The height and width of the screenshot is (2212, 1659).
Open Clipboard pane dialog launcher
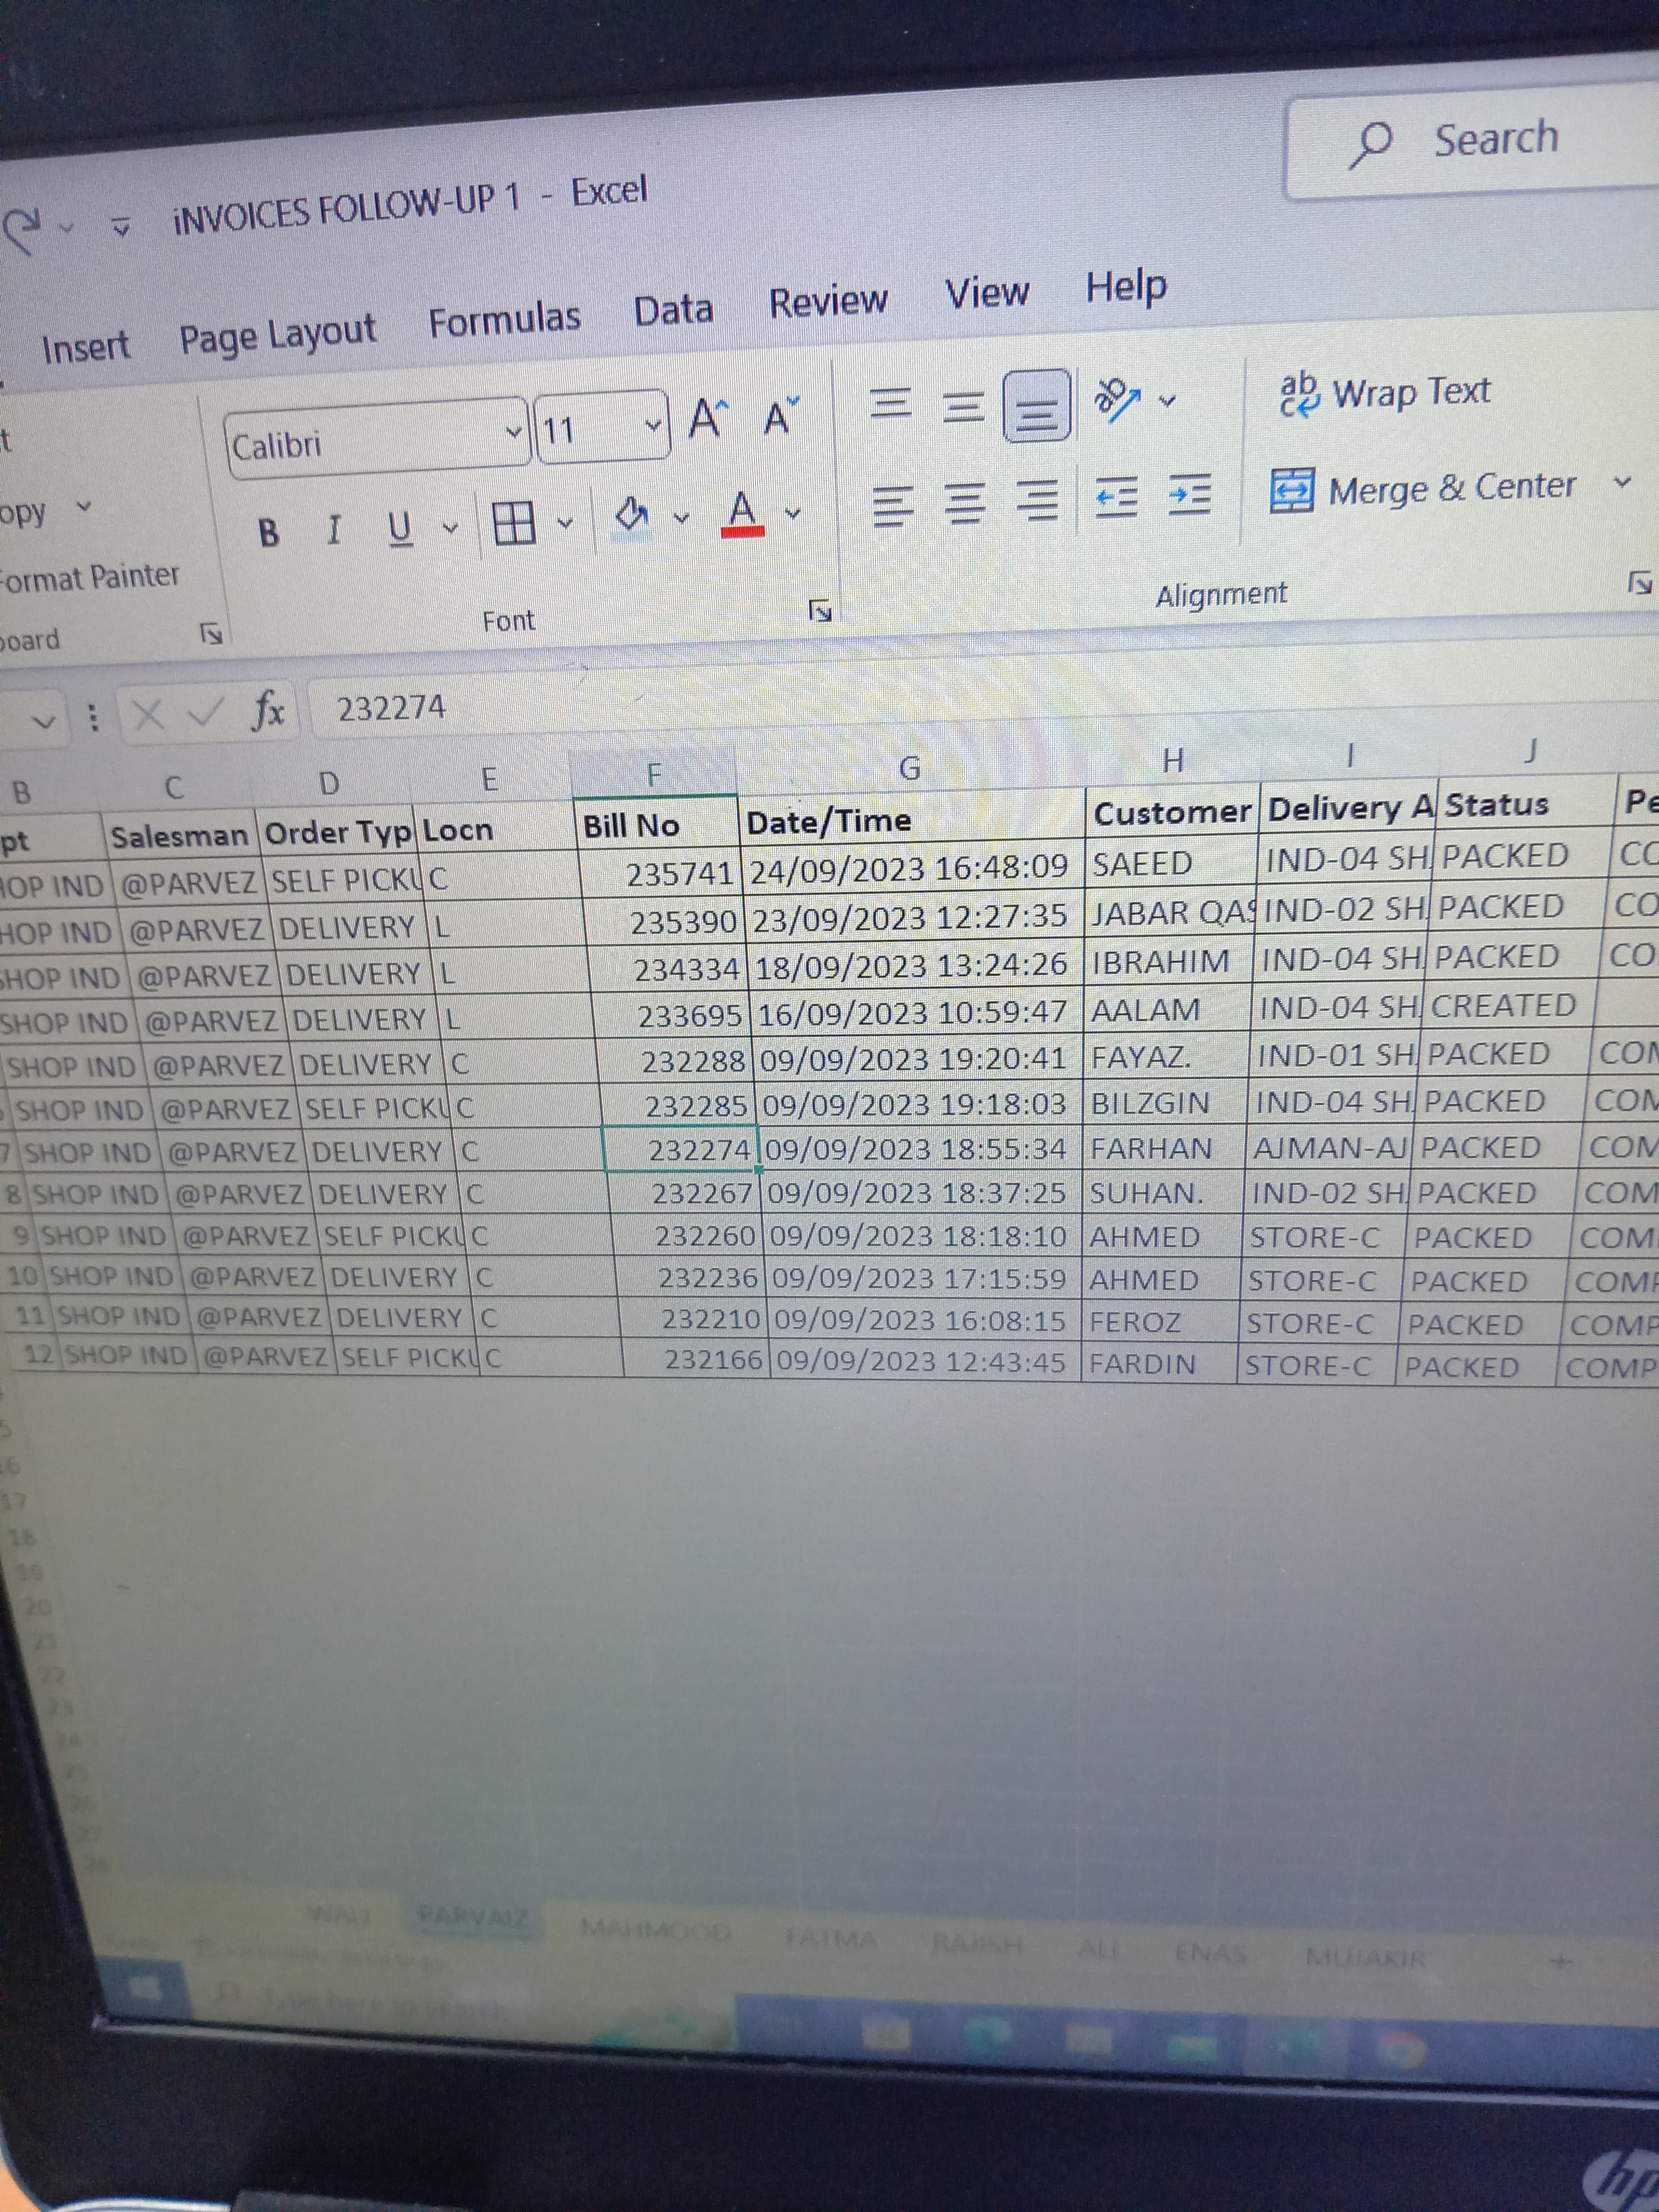point(211,633)
